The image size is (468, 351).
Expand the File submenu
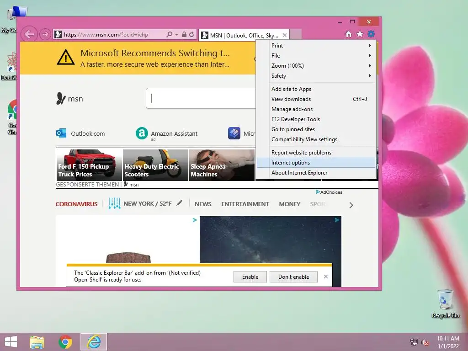point(316,56)
